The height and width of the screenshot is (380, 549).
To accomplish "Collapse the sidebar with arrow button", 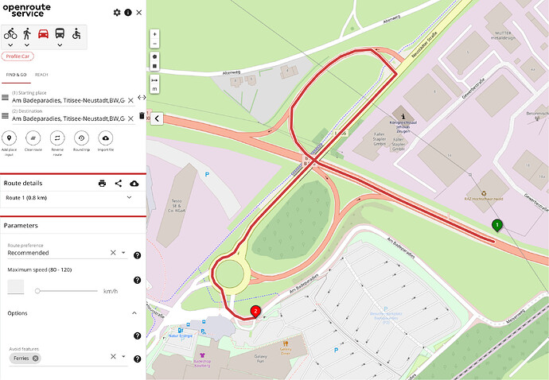I will point(157,118).
